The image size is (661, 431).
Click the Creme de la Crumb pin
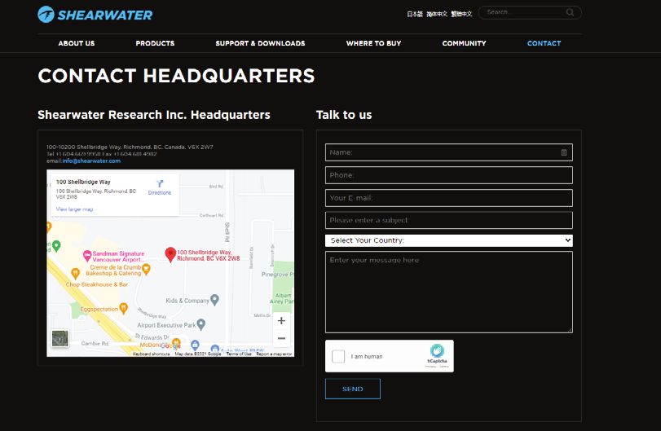(x=146, y=269)
